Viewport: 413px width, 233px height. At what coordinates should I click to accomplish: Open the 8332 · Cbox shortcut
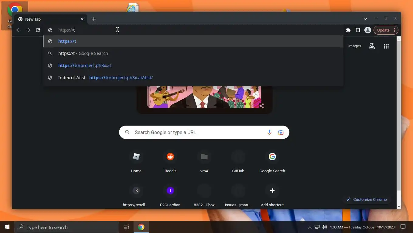click(x=204, y=196)
